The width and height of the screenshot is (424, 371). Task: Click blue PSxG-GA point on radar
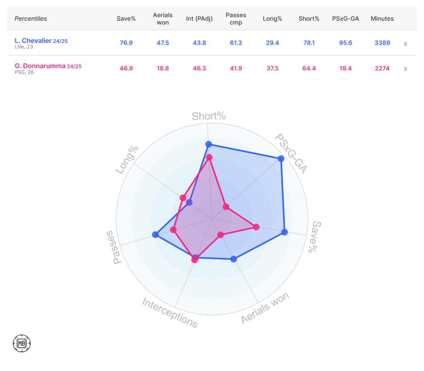click(281, 159)
